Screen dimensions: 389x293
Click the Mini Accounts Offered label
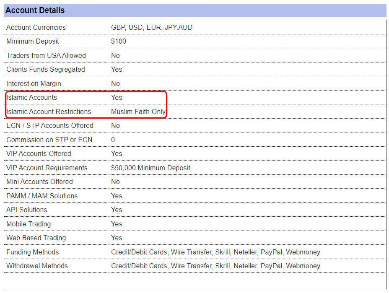(x=40, y=182)
